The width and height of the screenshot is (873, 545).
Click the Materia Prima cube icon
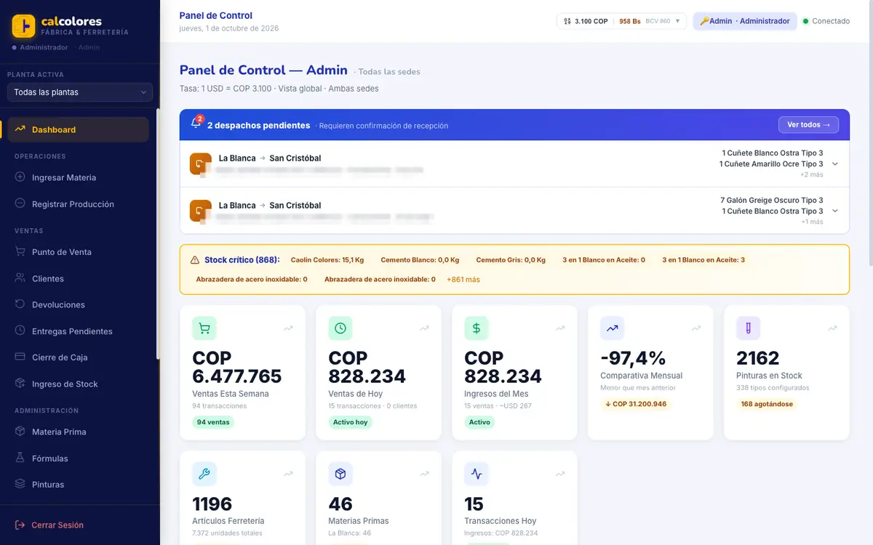pyautogui.click(x=20, y=432)
